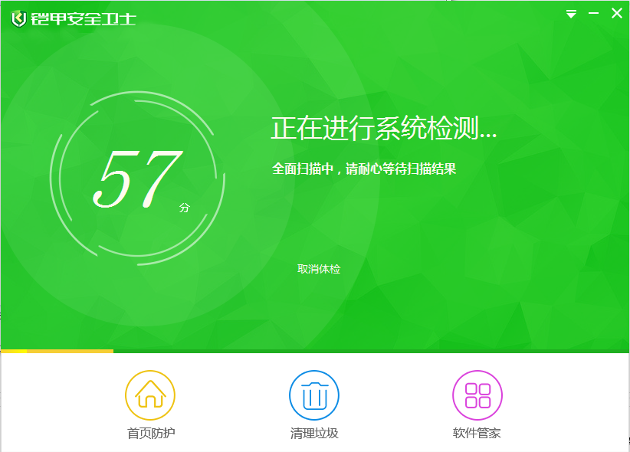Click the empty title bar area
This screenshot has height=452, width=630.
[345, 15]
